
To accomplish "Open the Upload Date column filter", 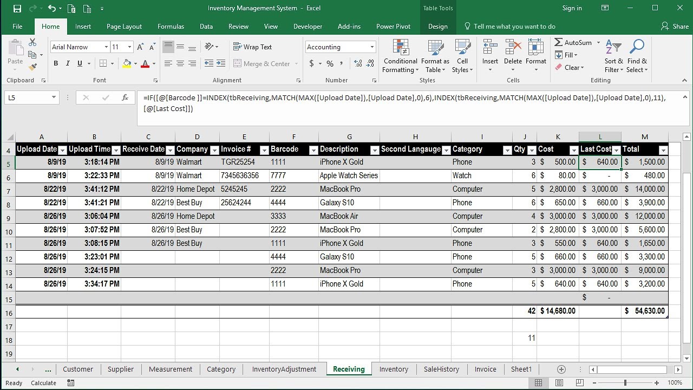I will point(62,150).
